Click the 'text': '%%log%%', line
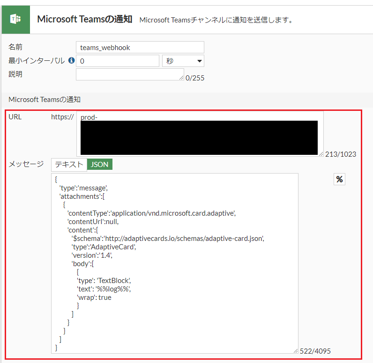The width and height of the screenshot is (373, 363). [104, 289]
